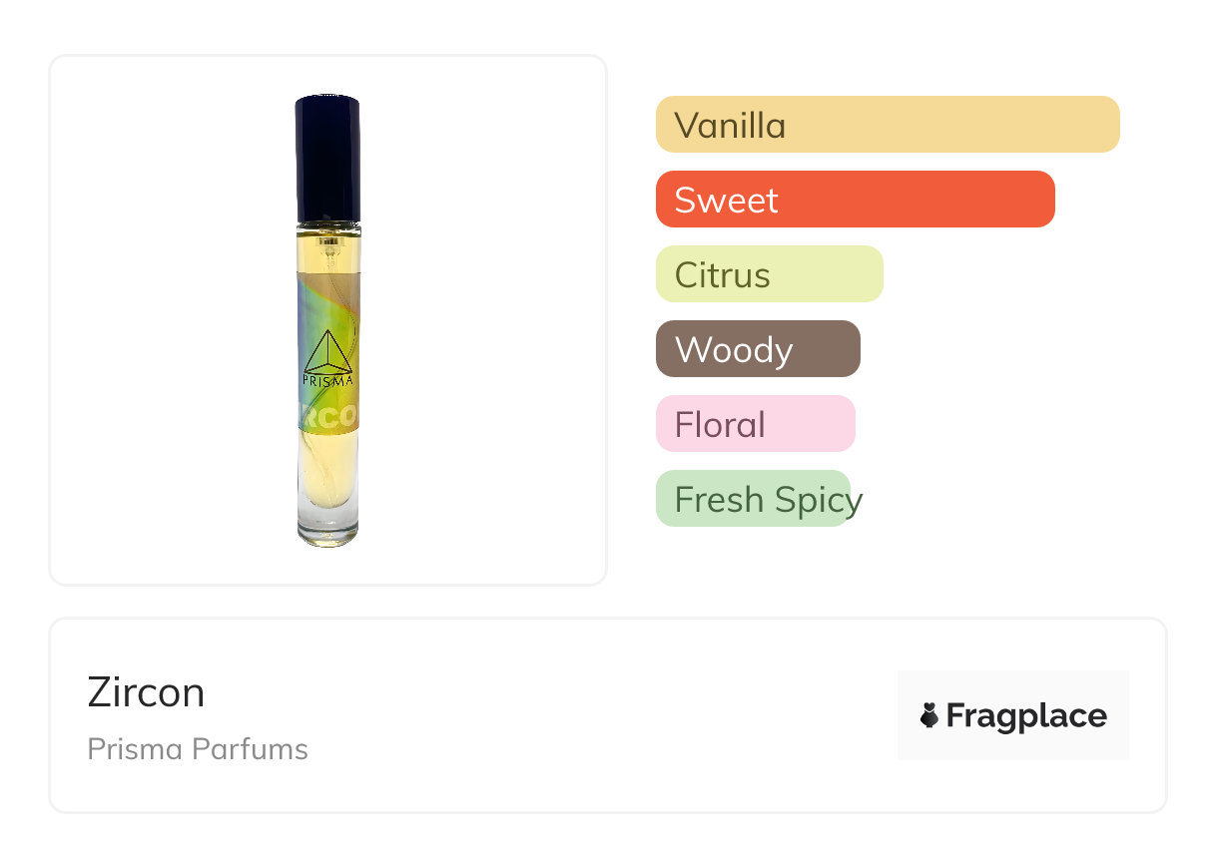Image resolution: width=1216 pixels, height=862 pixels.
Task: Click empty area of the product info card
Action: [x=599, y=715]
